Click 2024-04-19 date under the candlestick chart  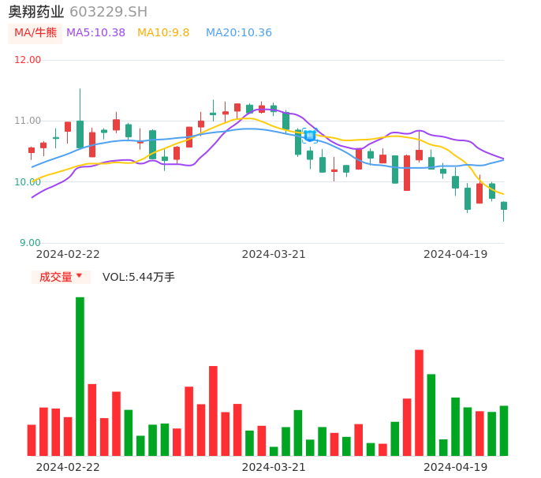[455, 254]
